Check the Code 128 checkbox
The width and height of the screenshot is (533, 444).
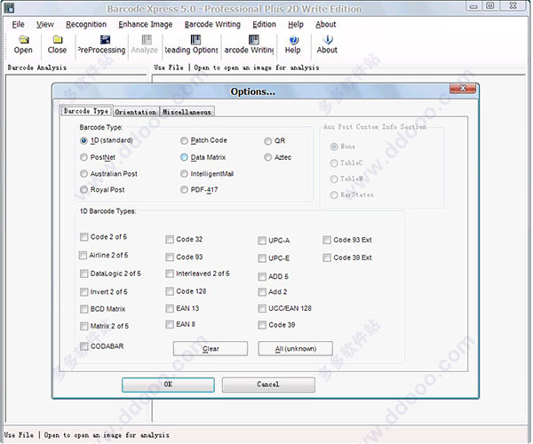[x=170, y=291]
